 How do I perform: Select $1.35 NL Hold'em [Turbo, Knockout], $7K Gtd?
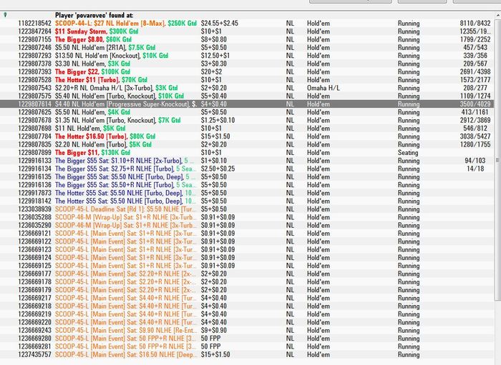click(x=247, y=120)
